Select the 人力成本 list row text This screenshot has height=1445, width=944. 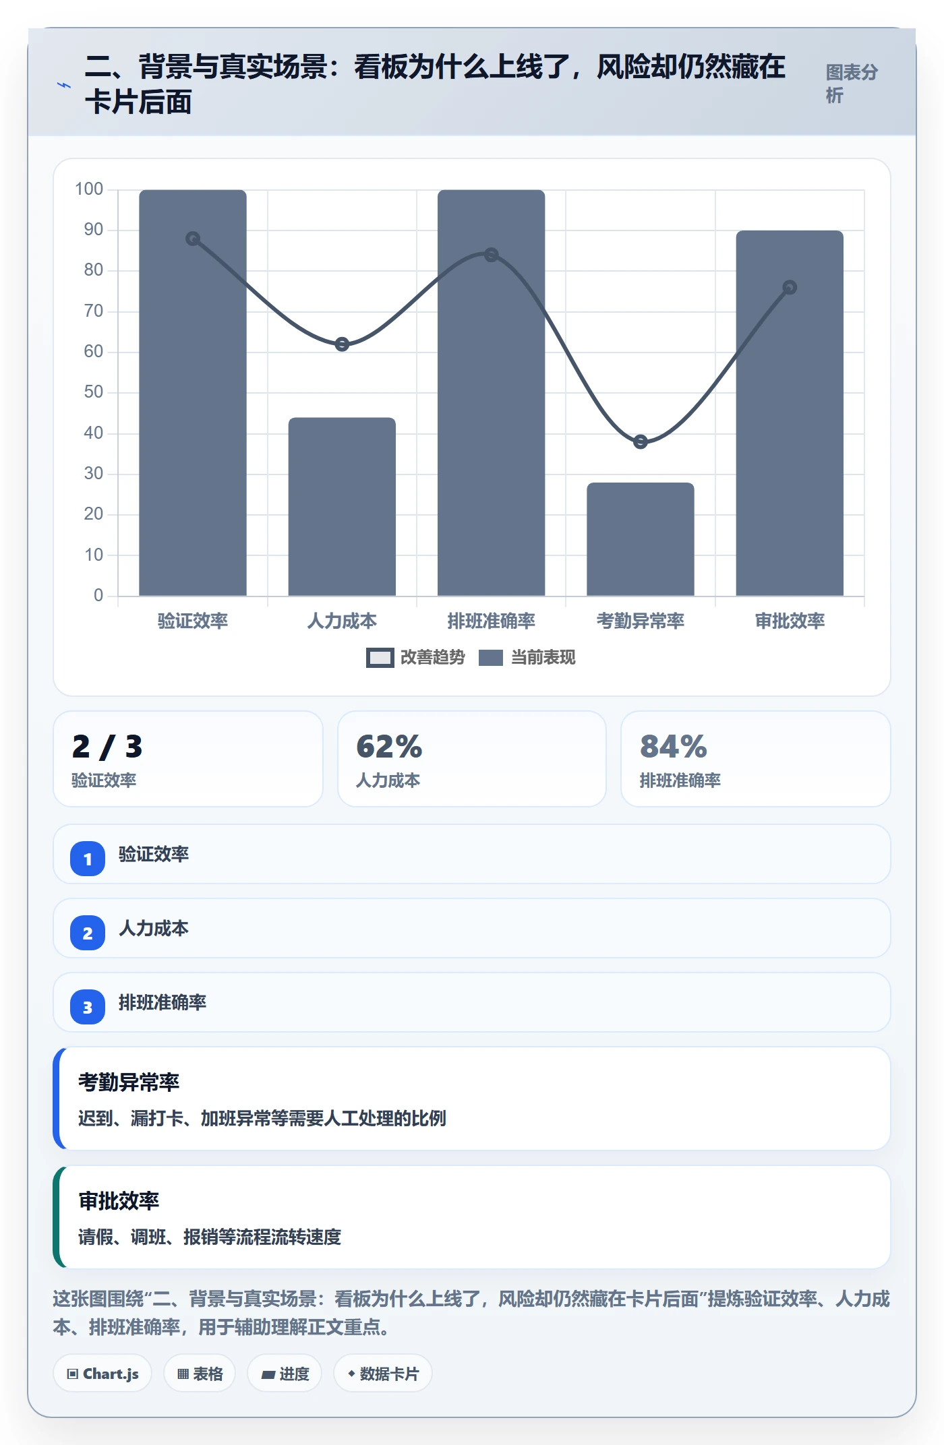[x=154, y=928]
